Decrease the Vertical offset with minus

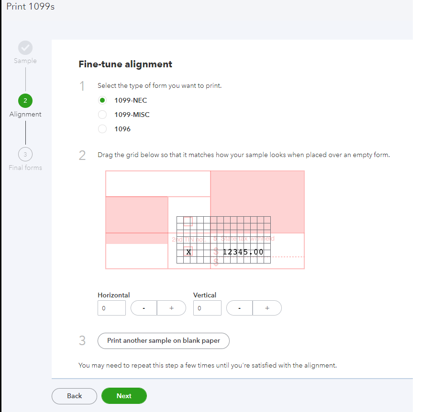(x=239, y=308)
